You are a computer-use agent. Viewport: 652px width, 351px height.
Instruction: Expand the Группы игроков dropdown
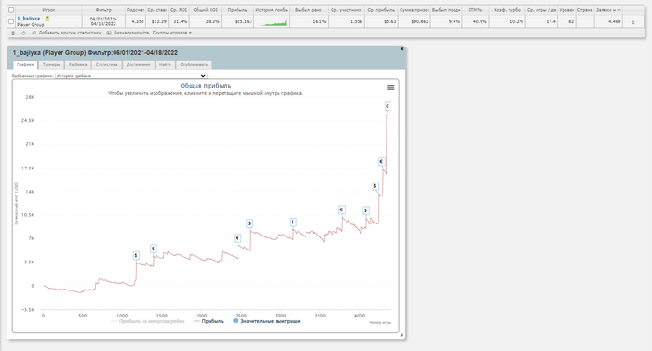tap(172, 33)
